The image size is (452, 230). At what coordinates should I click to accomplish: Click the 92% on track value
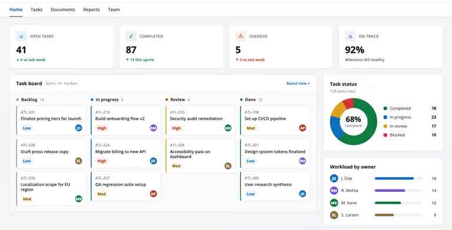(354, 50)
